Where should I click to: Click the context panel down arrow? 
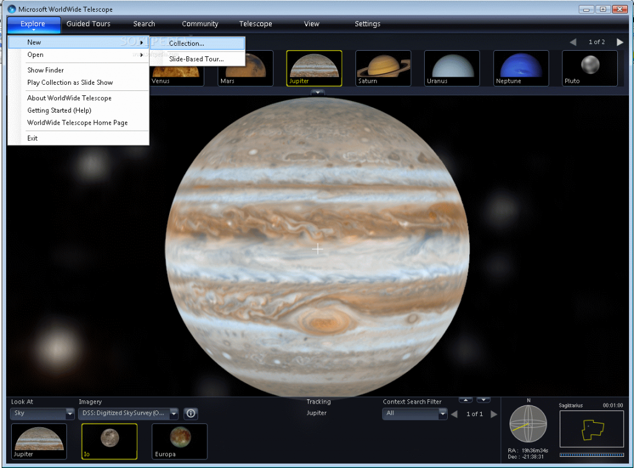[484, 400]
